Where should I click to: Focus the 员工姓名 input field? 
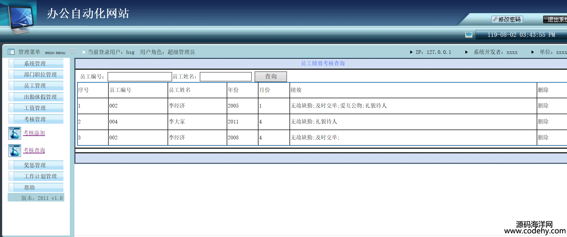coord(225,77)
